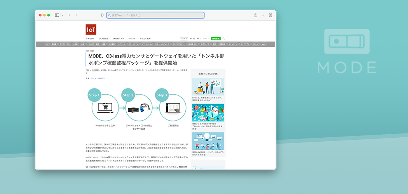The width and height of the screenshot is (408, 194).
Task: Click the TOP breadcrumb link
Action: click(x=87, y=70)
